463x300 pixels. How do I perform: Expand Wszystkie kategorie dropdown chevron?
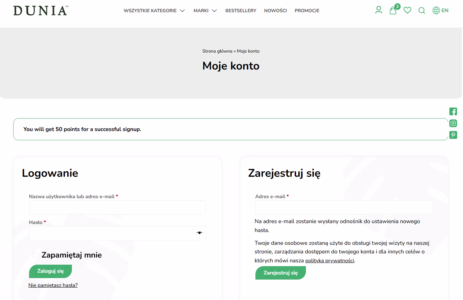(x=182, y=11)
